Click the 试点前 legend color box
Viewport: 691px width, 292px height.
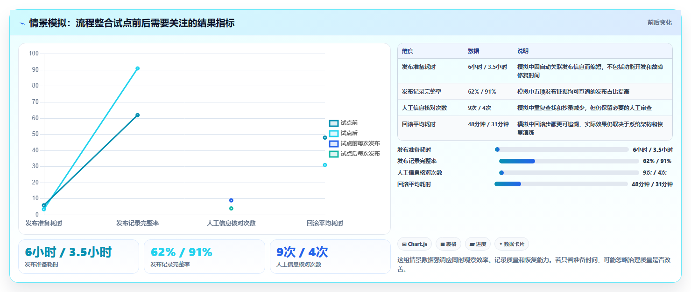coord(333,123)
